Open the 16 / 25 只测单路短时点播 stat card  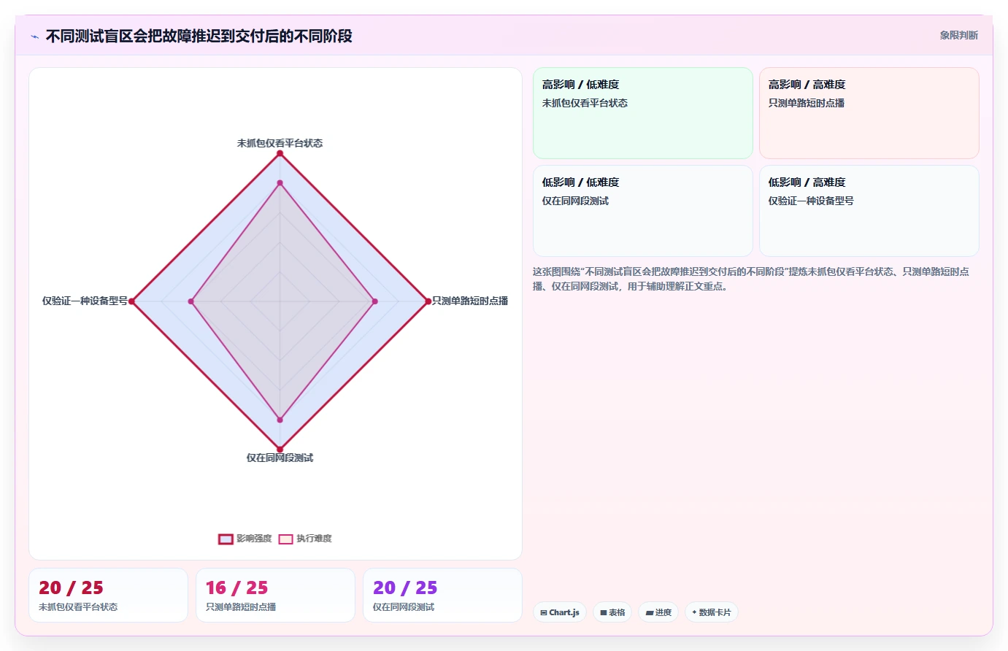pyautogui.click(x=275, y=596)
